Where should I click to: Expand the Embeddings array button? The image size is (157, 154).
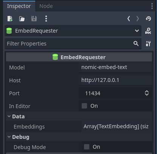tap(117, 126)
